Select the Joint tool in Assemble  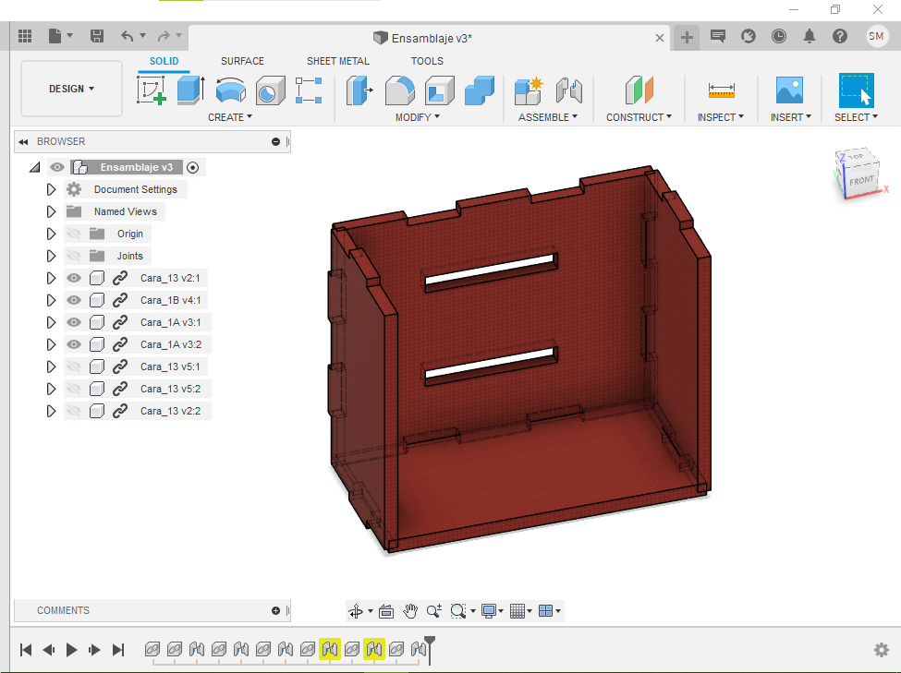click(x=569, y=90)
